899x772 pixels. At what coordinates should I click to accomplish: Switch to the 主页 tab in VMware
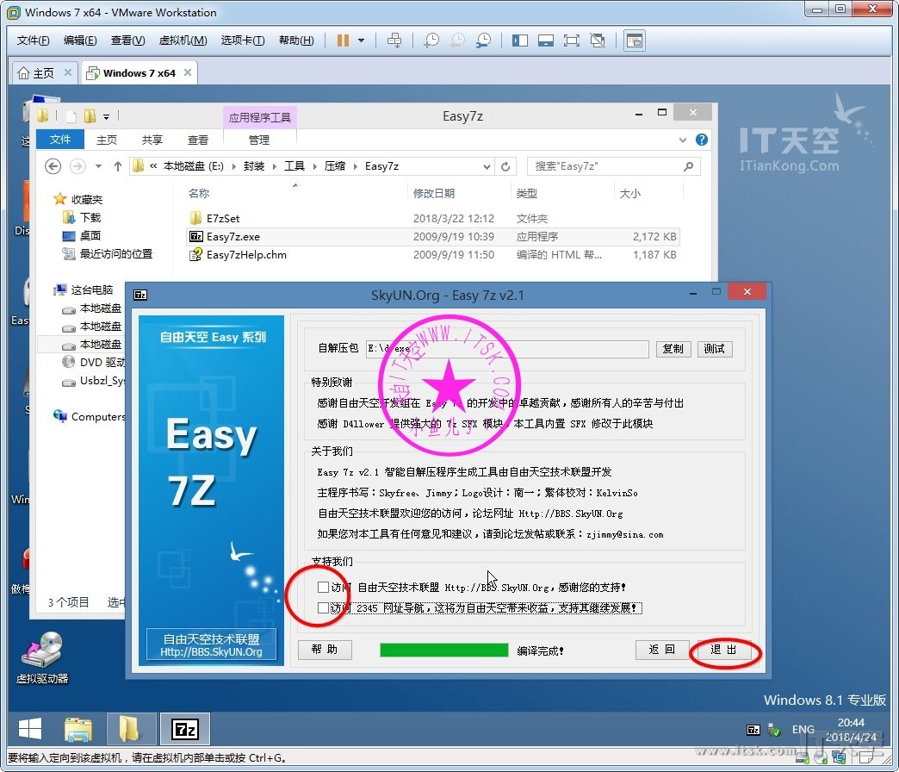[44, 73]
